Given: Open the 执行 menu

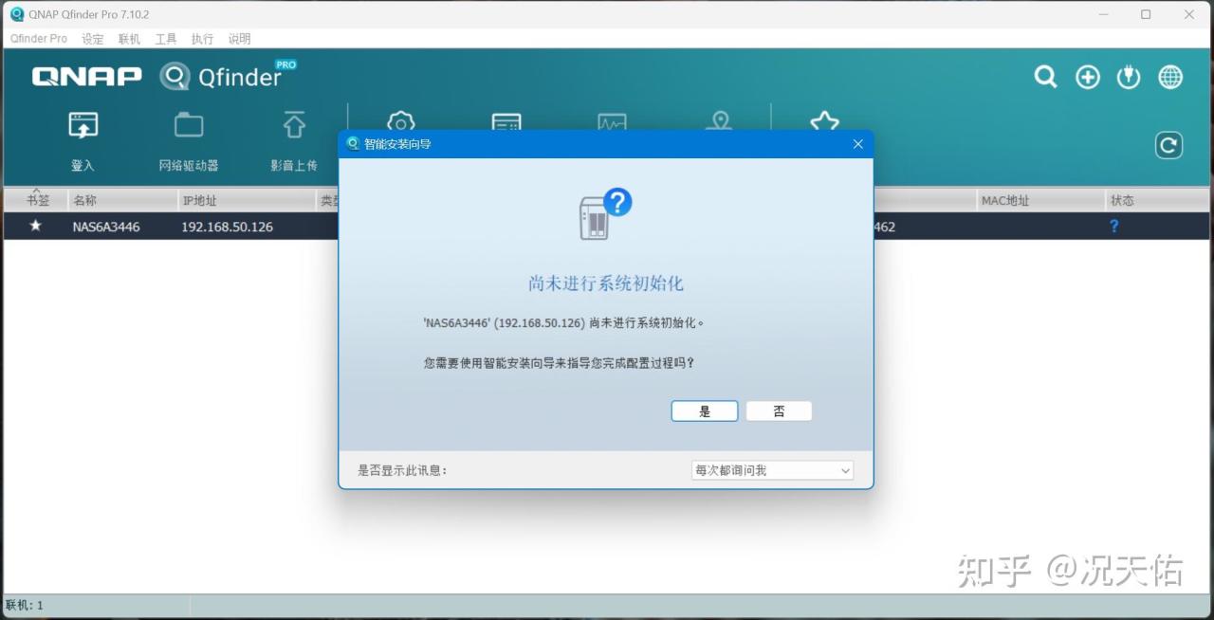Looking at the screenshot, I should tap(202, 39).
